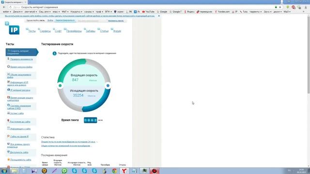Expand the ВПН bookmarks folder
Screen dimensions: 310x174
click(108, 12)
